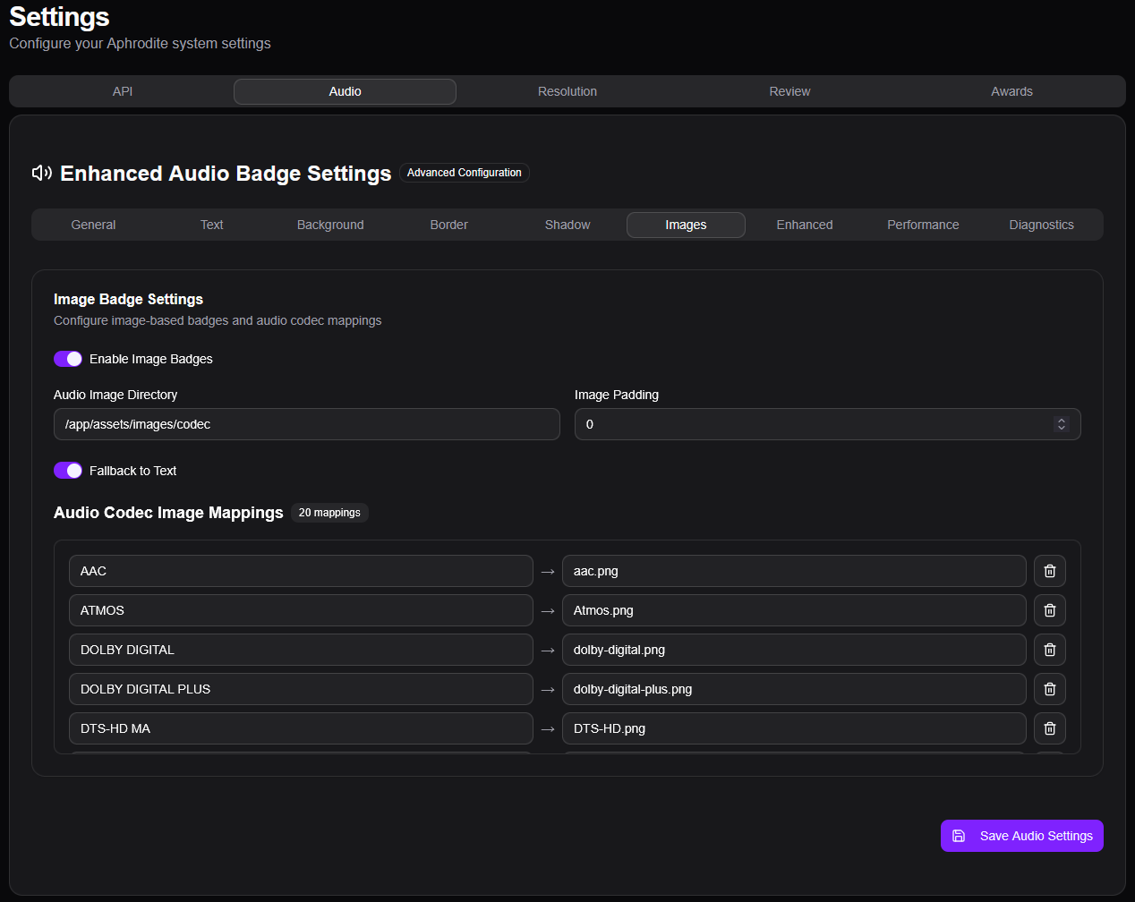Open the Background sub-tab
Image resolution: width=1135 pixels, height=902 pixels.
[x=330, y=225]
